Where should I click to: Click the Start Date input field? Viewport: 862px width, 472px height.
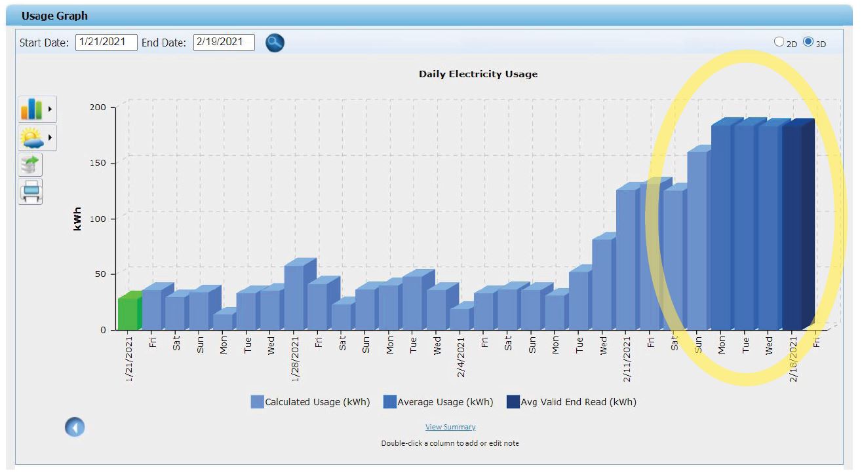coord(106,41)
